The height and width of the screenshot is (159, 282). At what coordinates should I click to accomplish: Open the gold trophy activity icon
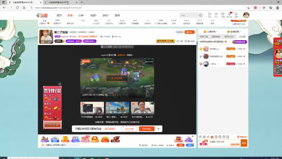65,140
